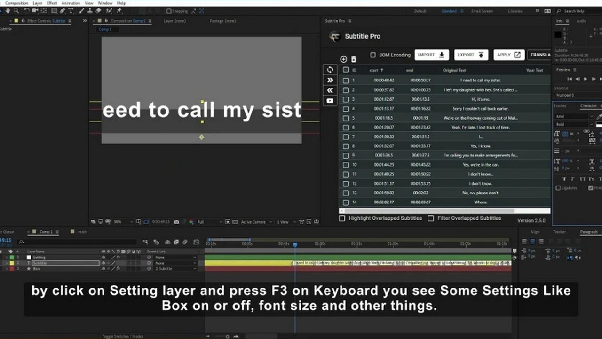The image size is (602, 339).
Task: Open the Active Camera dropdown
Action: pyautogui.click(x=255, y=222)
